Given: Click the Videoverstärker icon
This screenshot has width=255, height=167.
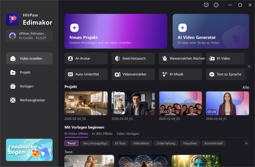Looking at the screenshot, I should pyautogui.click(x=118, y=74).
